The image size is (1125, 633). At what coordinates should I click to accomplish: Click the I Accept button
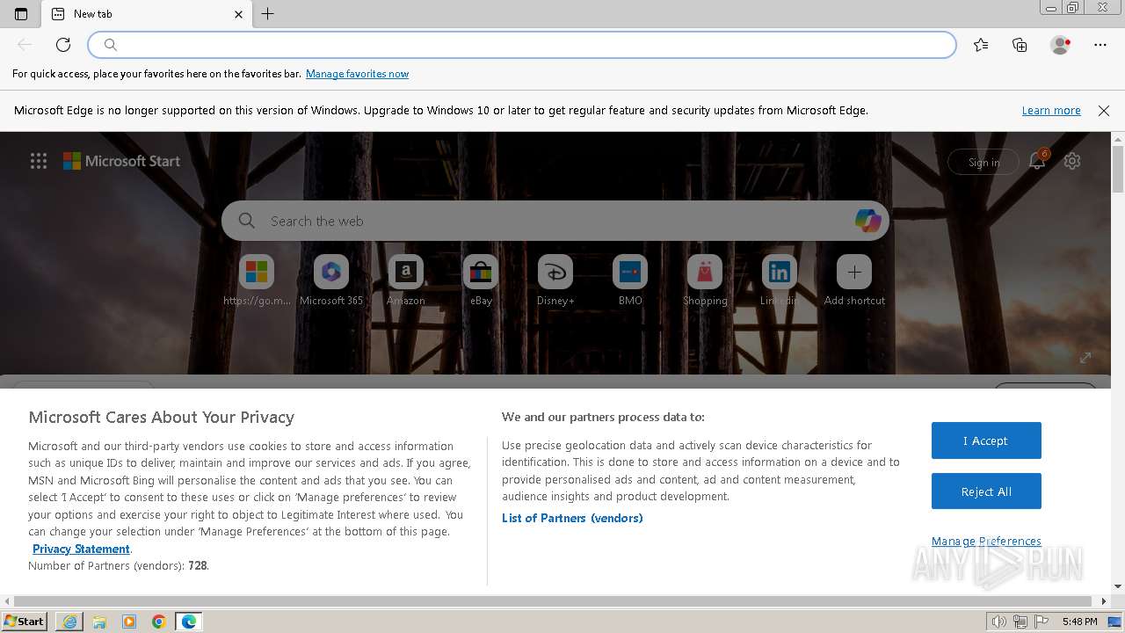[986, 440]
